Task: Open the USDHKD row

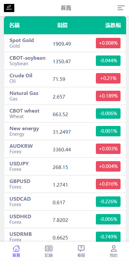Action: point(65,219)
